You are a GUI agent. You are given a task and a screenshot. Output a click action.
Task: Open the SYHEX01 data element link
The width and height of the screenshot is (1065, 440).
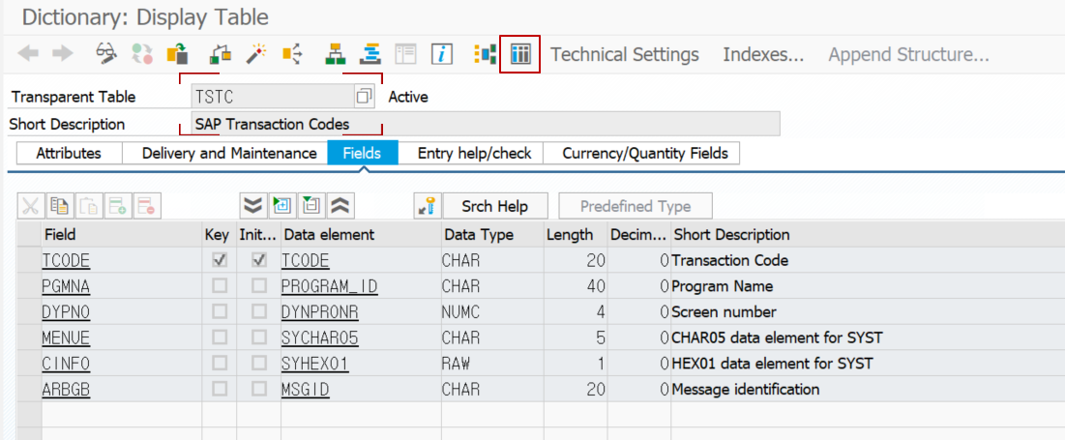coord(314,364)
